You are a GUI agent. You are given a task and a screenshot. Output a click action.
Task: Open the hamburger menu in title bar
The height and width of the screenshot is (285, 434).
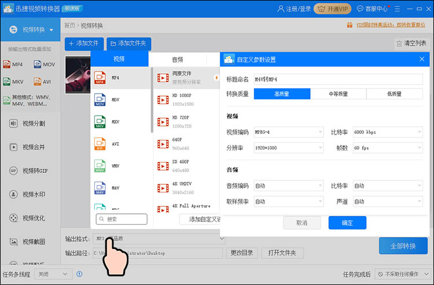click(x=397, y=9)
